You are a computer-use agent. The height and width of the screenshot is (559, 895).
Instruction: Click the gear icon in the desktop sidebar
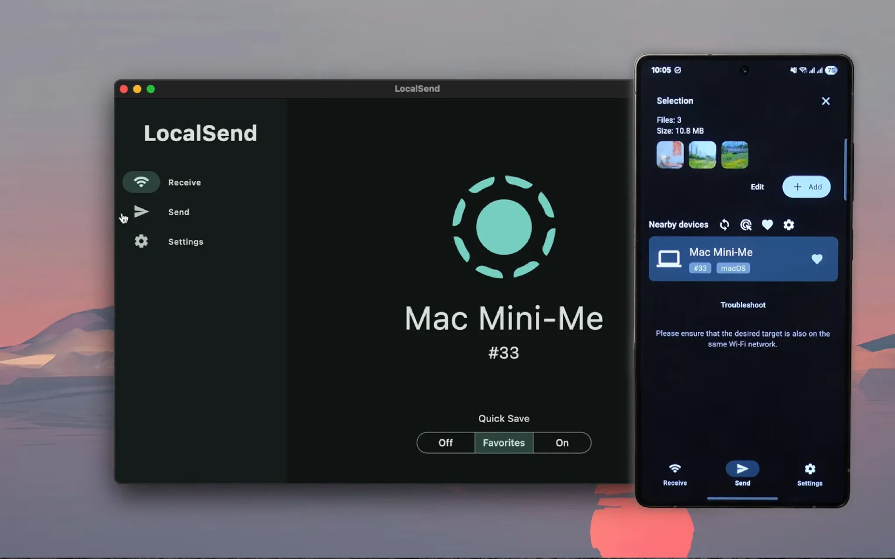pyautogui.click(x=141, y=241)
